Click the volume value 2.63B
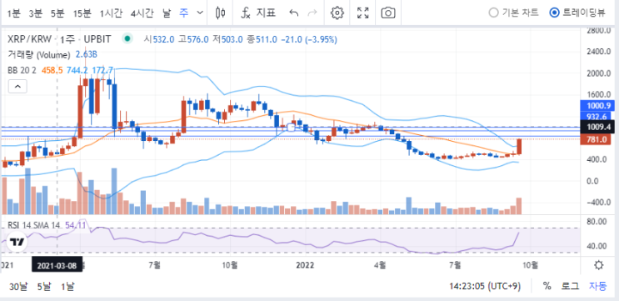The image size is (619, 301). coord(86,54)
